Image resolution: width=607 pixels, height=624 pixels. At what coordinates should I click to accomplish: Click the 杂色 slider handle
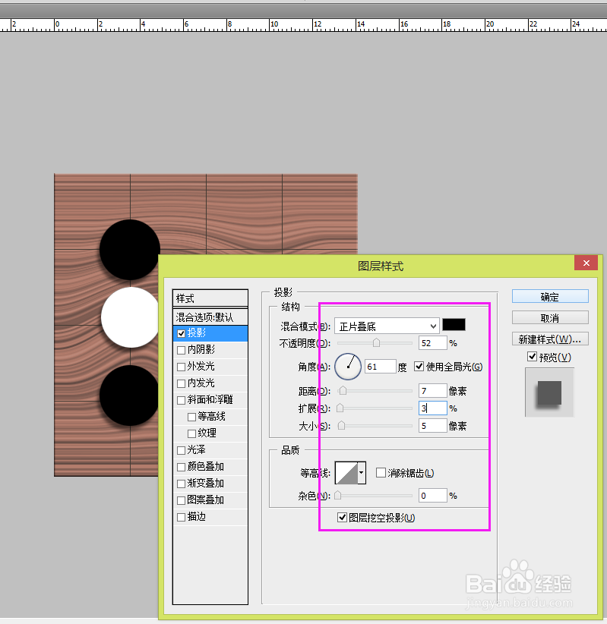338,496
